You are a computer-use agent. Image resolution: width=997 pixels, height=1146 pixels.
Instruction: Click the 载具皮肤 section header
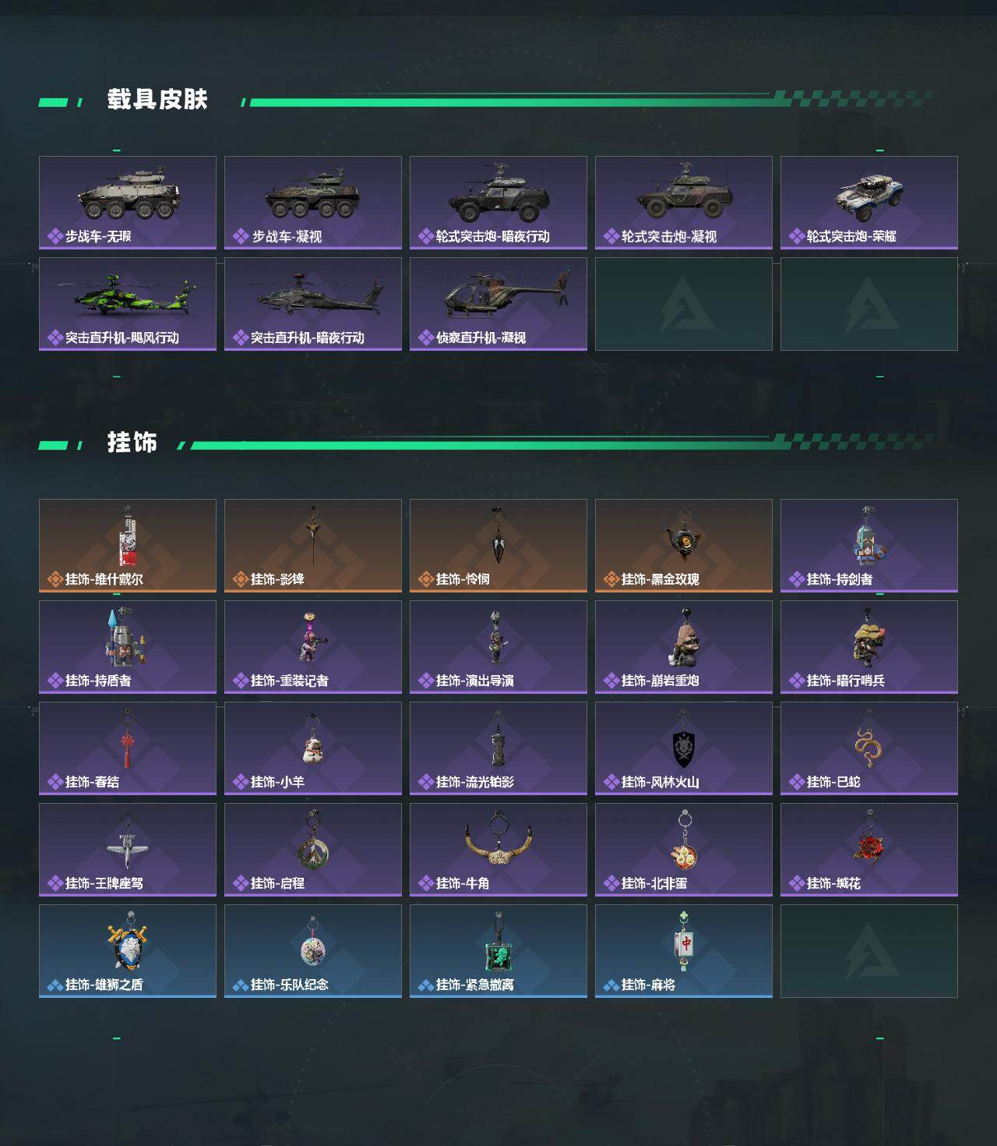[157, 100]
